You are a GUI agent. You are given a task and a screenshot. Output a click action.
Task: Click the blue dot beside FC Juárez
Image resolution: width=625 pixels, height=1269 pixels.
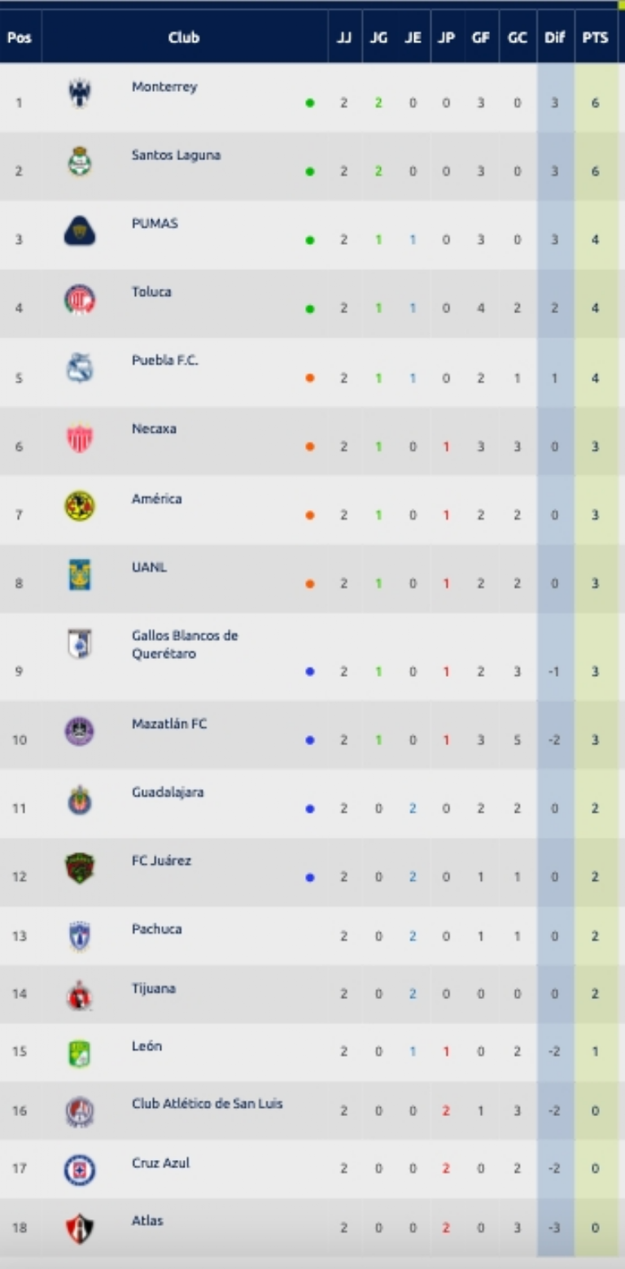point(310,878)
